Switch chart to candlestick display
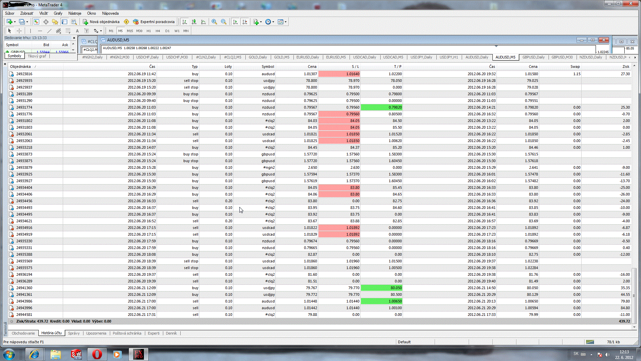641x361 pixels. click(194, 22)
